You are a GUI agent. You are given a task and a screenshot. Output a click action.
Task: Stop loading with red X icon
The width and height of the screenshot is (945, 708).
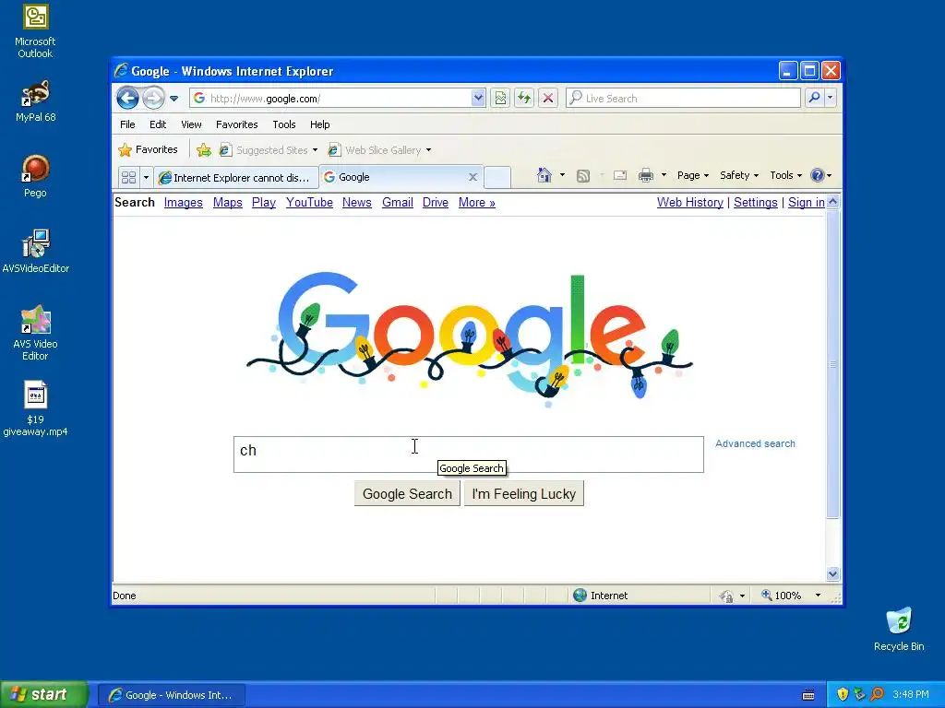[x=548, y=98]
